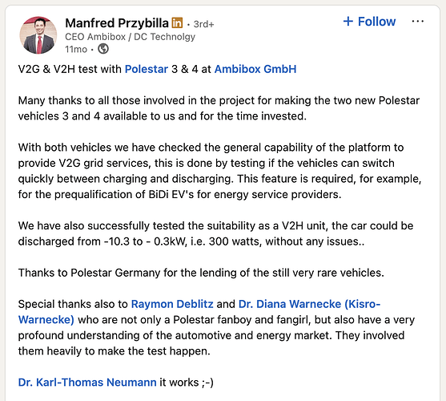The image size is (446, 401).
Task: Click the paragraph starting 'We have also successfully'
Action: click(215, 233)
